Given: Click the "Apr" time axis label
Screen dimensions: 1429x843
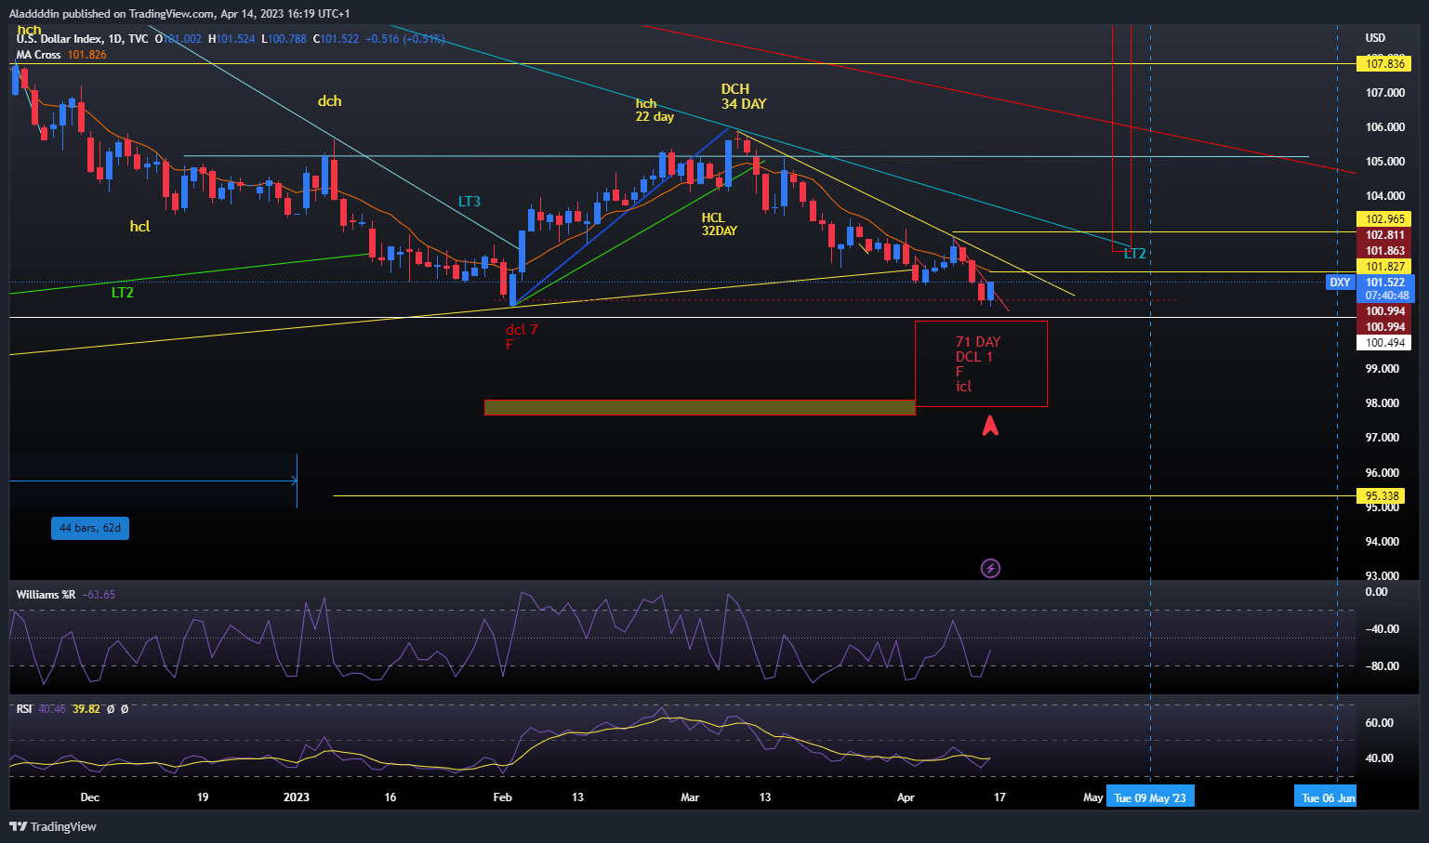Looking at the screenshot, I should [x=906, y=797].
